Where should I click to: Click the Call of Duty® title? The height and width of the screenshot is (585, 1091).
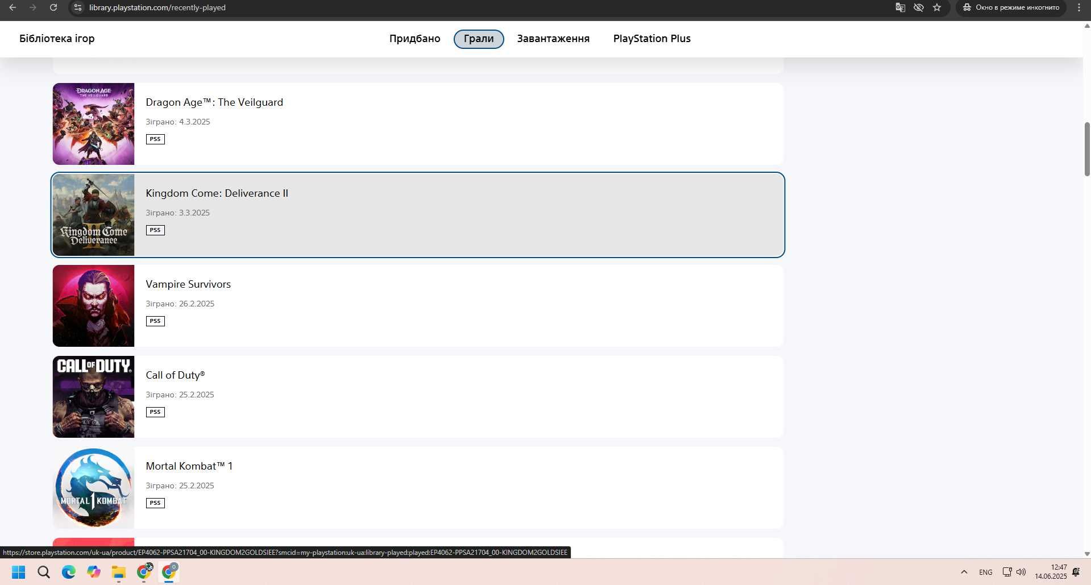coord(175,375)
